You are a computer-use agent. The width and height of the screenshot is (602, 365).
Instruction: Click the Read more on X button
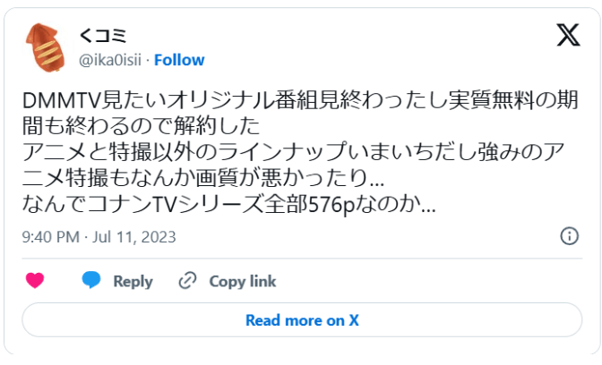301,320
